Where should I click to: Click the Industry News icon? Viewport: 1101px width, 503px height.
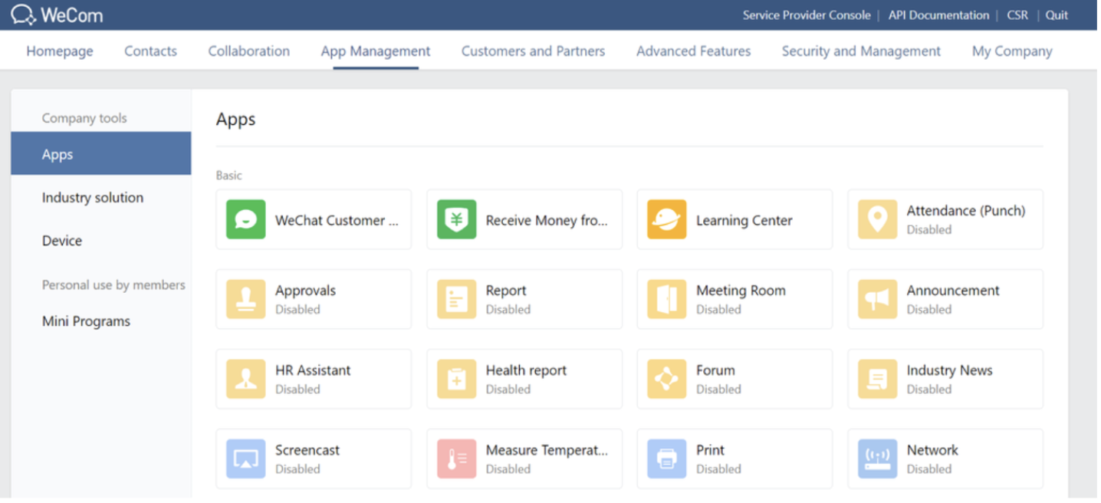[x=878, y=379]
